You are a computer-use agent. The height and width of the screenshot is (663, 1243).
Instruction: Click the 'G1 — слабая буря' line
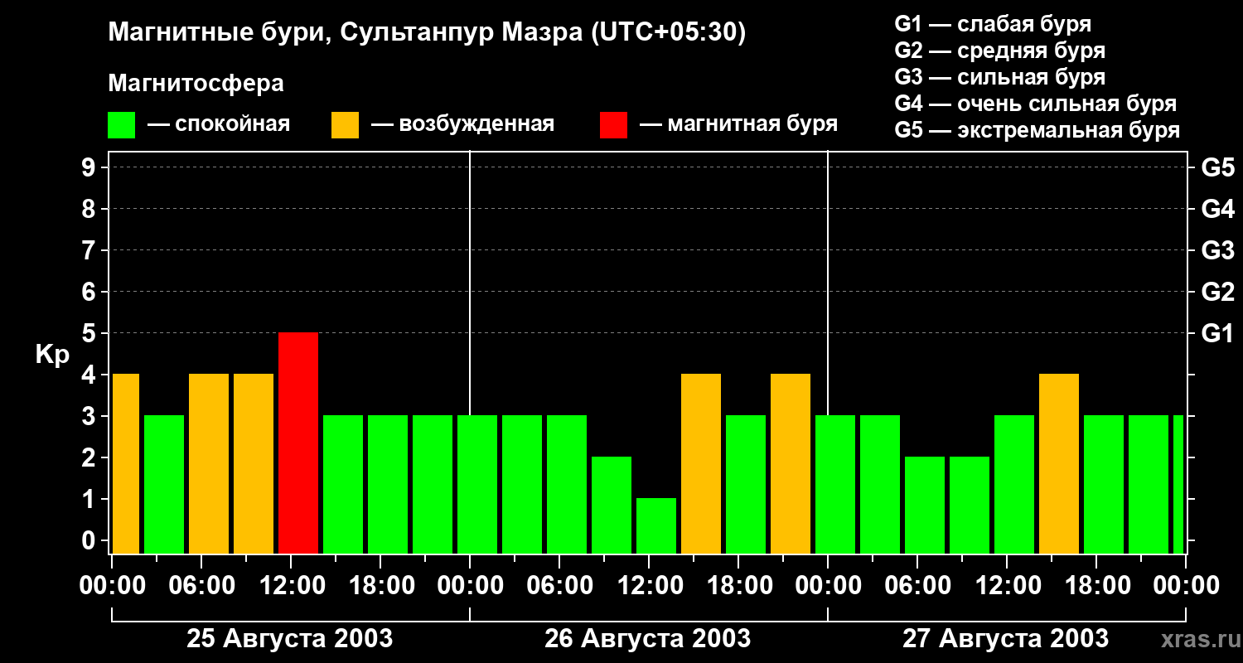pos(993,24)
